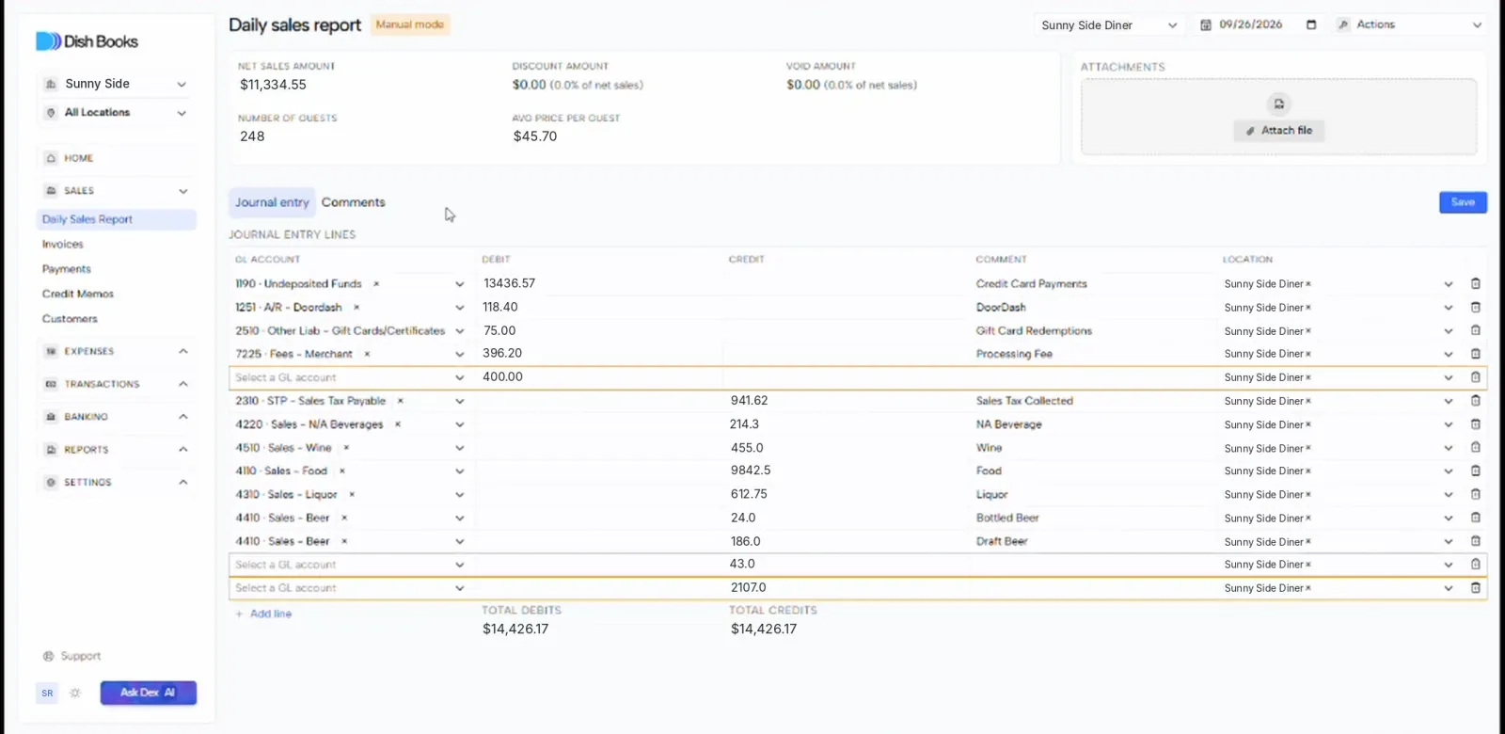
Task: Trash the Draft Beer journal line
Action: click(1475, 541)
